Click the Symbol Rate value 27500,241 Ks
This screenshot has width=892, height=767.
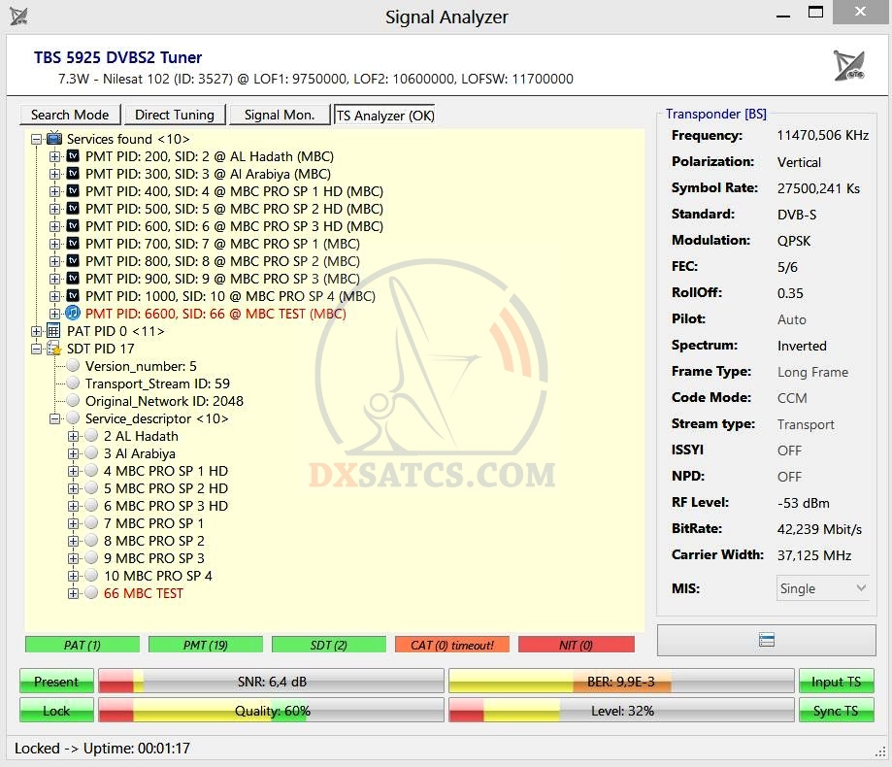pos(818,188)
